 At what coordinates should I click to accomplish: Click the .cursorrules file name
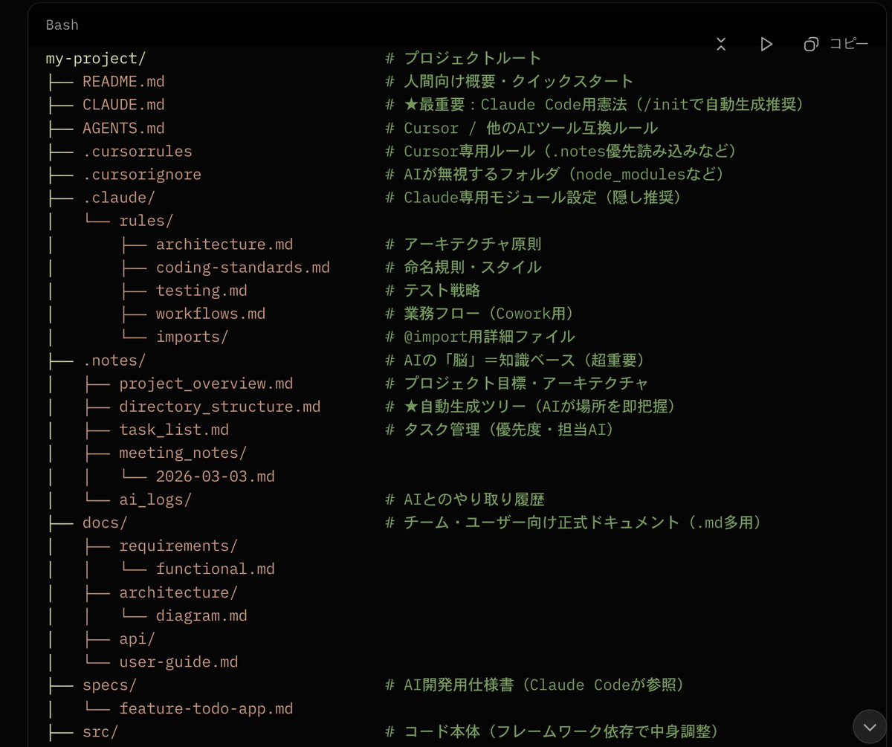point(138,152)
